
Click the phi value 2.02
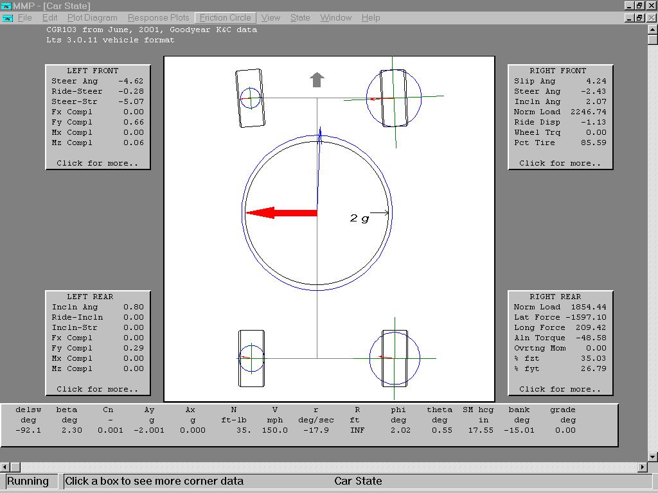[400, 430]
